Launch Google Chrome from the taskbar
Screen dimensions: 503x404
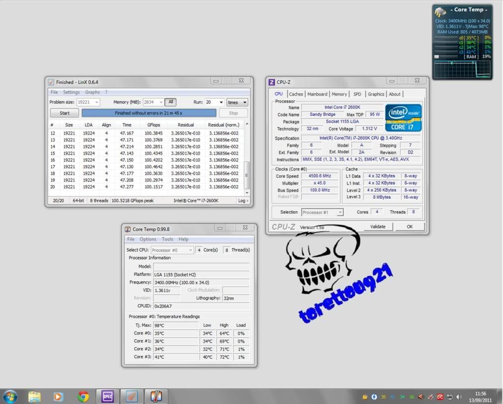click(x=83, y=396)
